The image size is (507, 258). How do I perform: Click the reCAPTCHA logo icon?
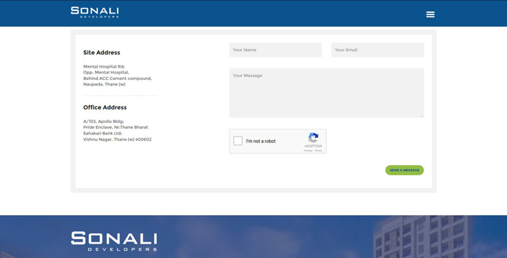point(313,138)
